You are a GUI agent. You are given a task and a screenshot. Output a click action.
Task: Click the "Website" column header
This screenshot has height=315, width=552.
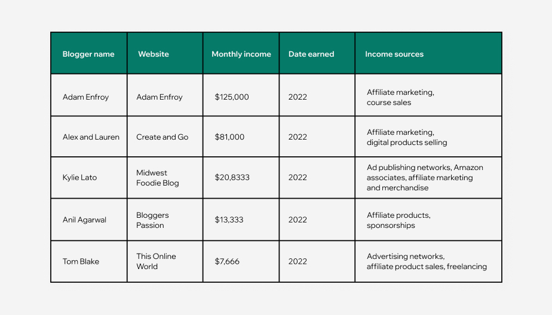coord(154,54)
